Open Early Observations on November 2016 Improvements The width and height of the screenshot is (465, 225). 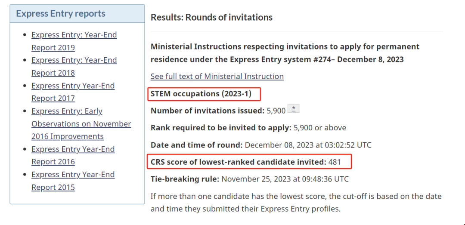pyautogui.click(x=81, y=123)
